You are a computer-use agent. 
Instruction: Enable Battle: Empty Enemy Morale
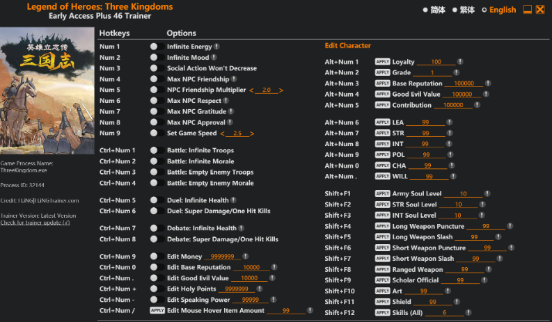click(x=157, y=183)
